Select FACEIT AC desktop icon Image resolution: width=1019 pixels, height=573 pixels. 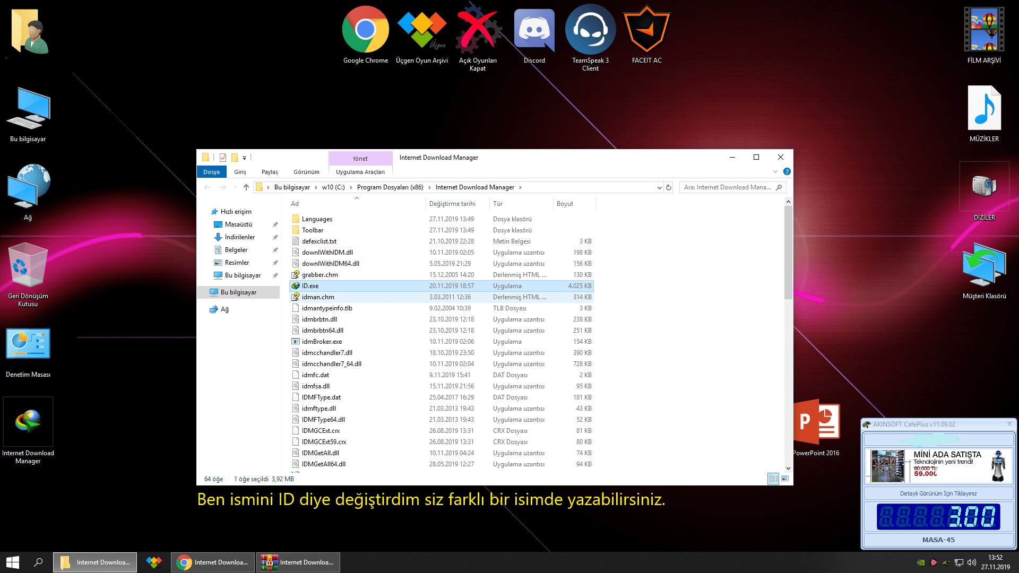coord(646,35)
